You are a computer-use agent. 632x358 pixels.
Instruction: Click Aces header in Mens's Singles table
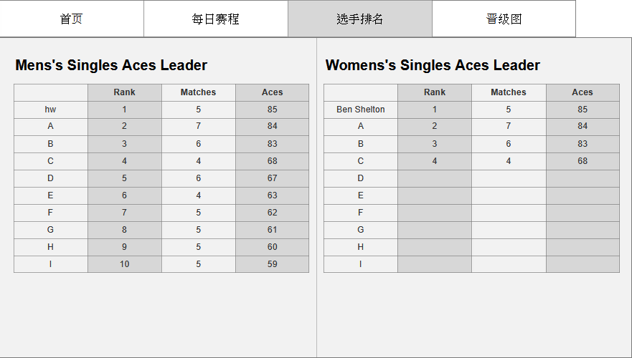coord(273,92)
